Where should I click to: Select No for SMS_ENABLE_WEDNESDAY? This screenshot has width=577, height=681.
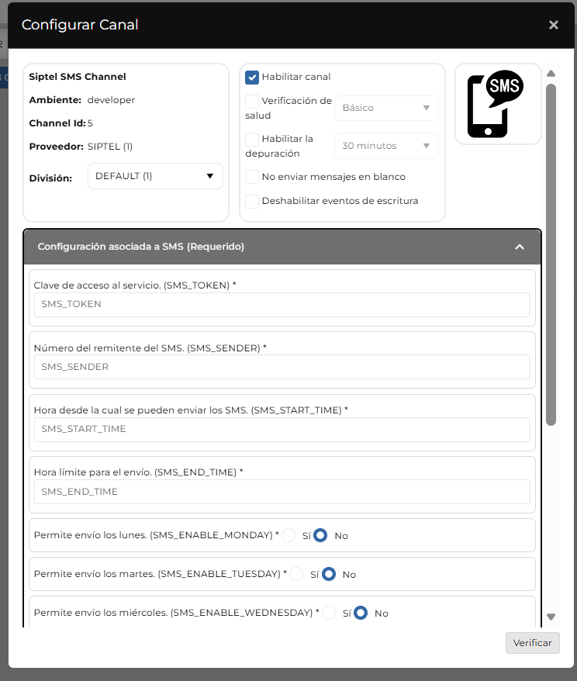tap(361, 613)
